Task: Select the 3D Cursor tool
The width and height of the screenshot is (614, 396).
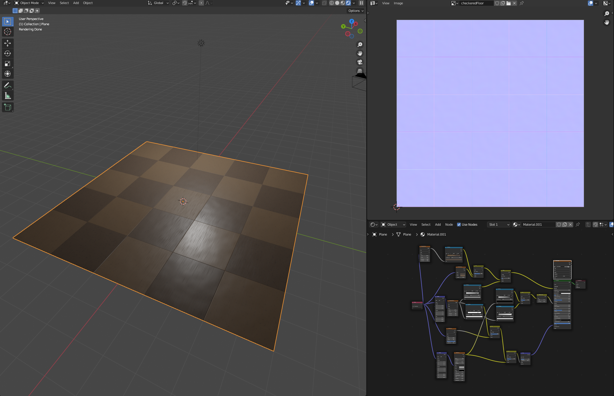Action: tap(8, 32)
